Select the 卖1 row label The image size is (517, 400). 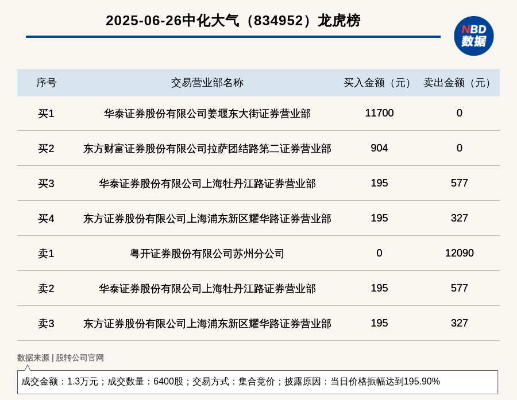pos(46,254)
